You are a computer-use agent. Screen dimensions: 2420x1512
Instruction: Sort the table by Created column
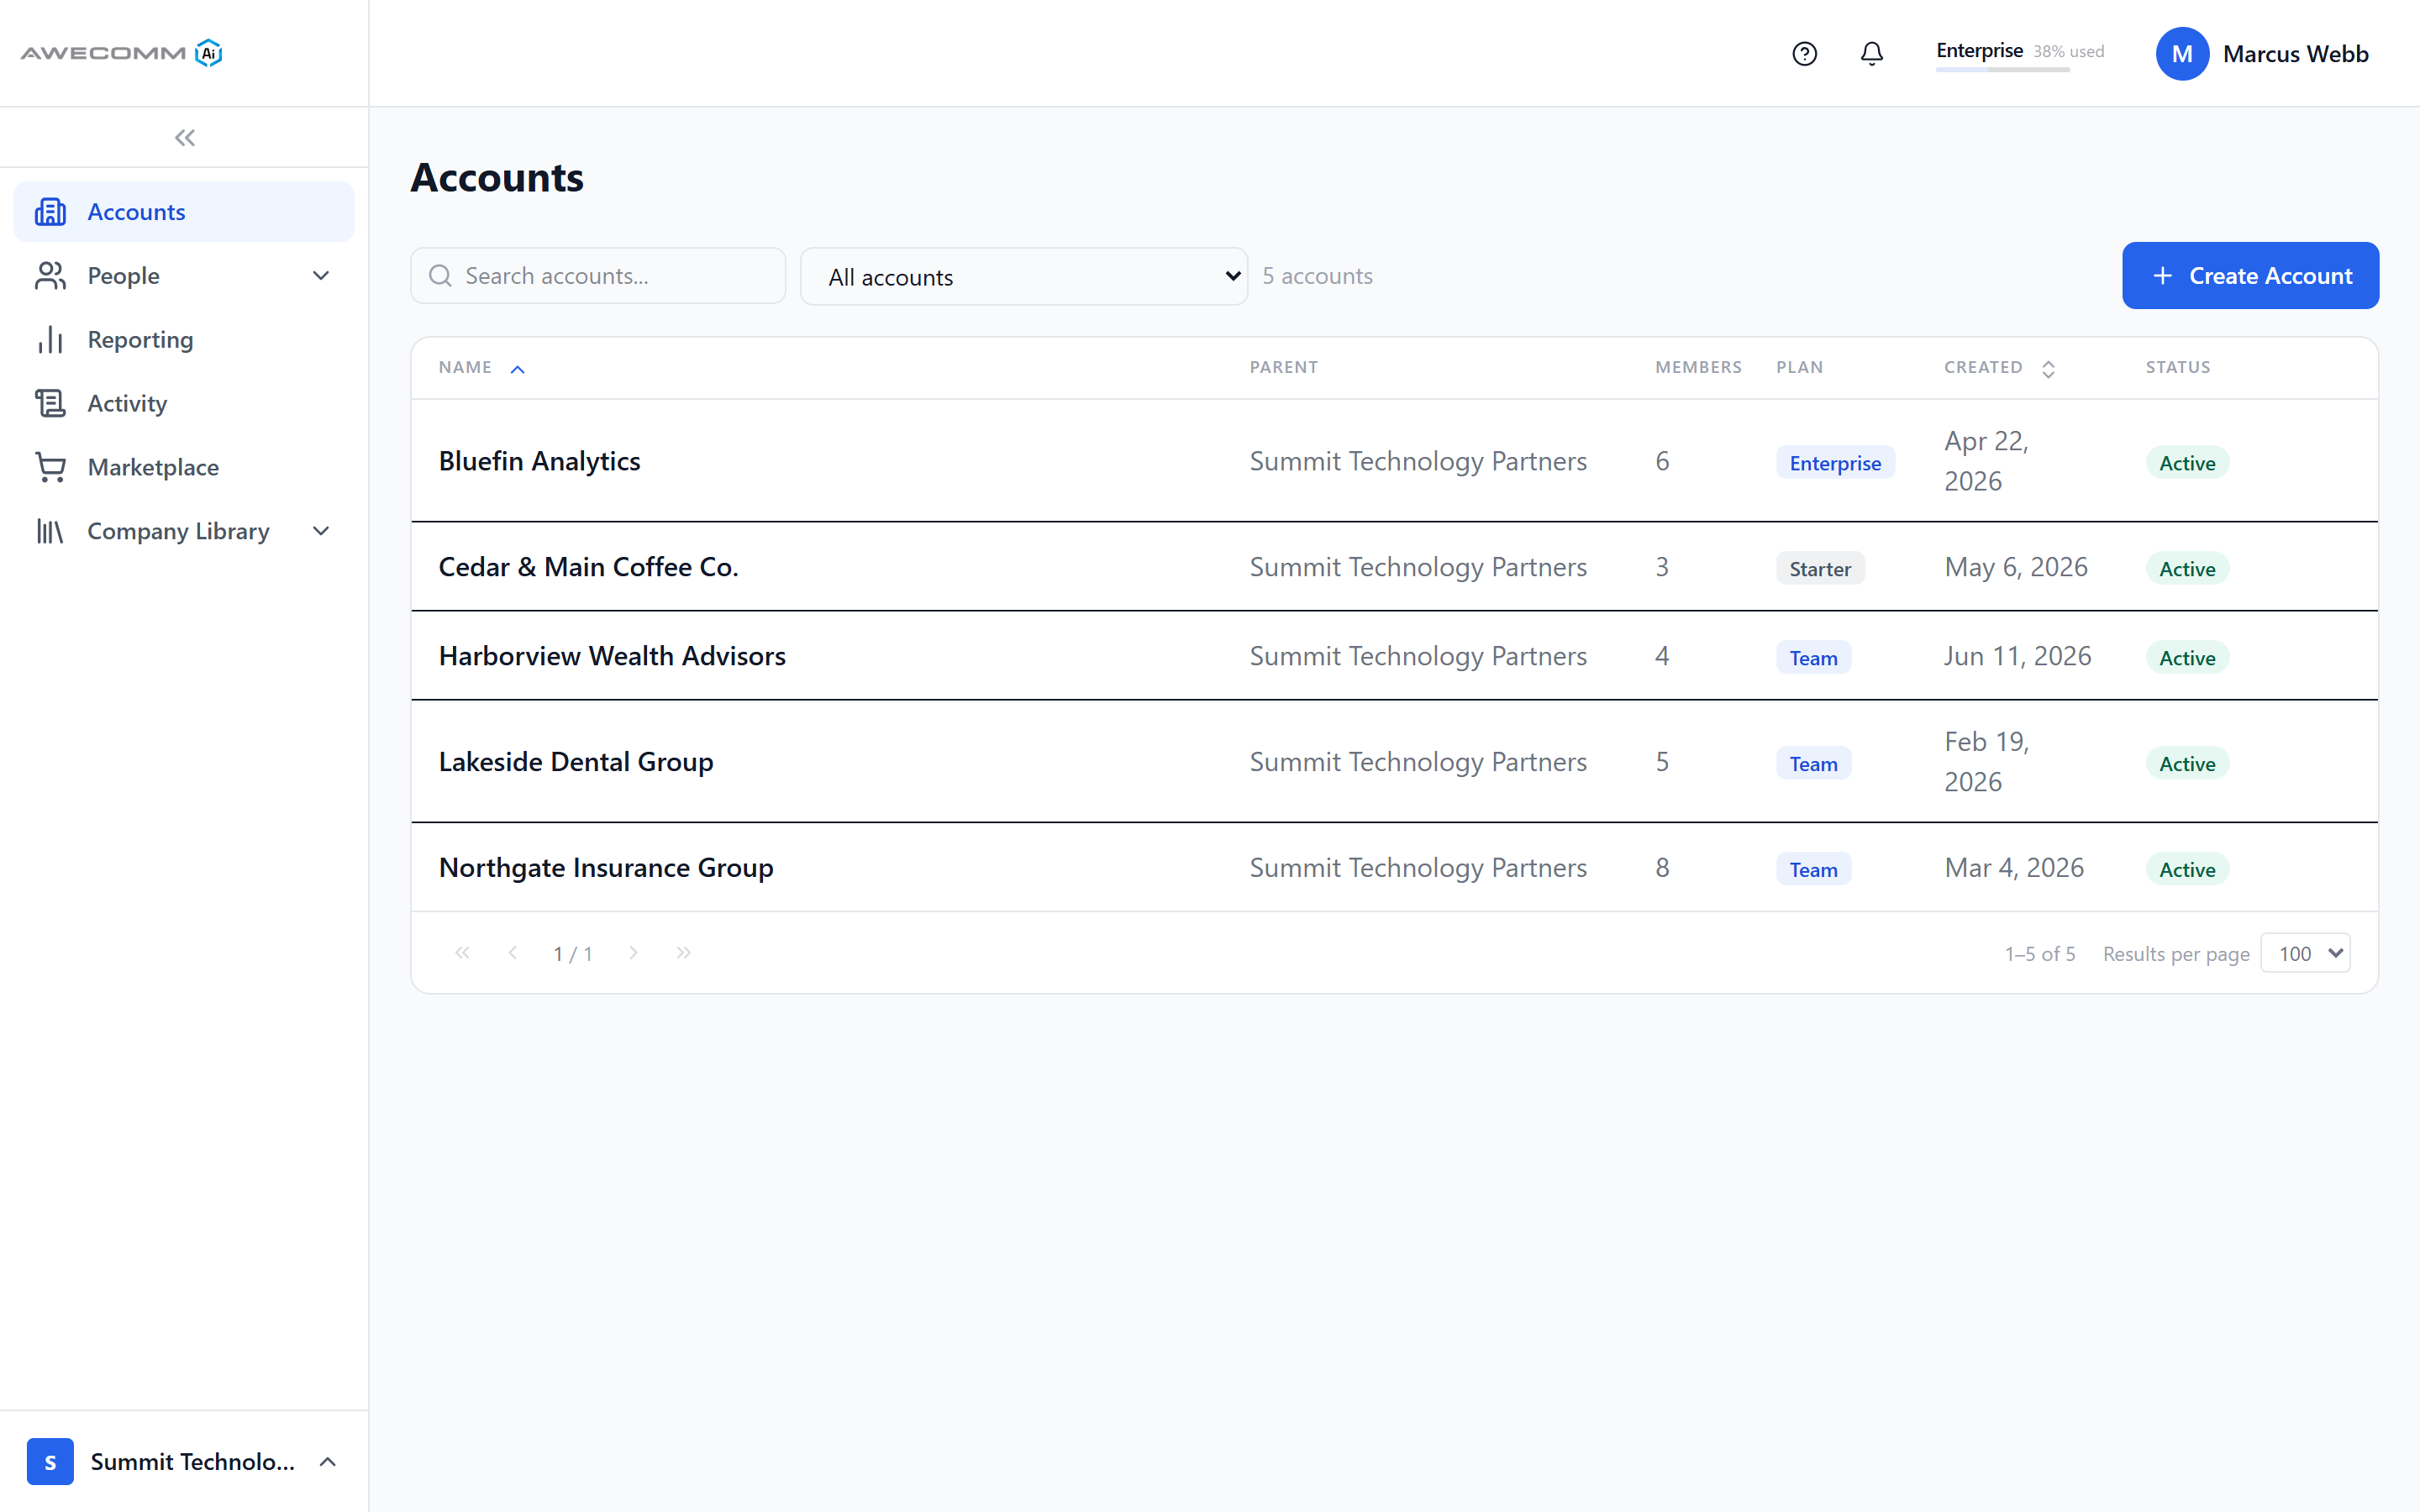point(1999,368)
